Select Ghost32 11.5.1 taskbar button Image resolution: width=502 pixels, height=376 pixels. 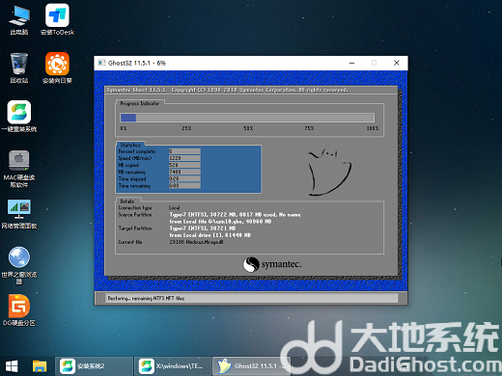coord(252,366)
